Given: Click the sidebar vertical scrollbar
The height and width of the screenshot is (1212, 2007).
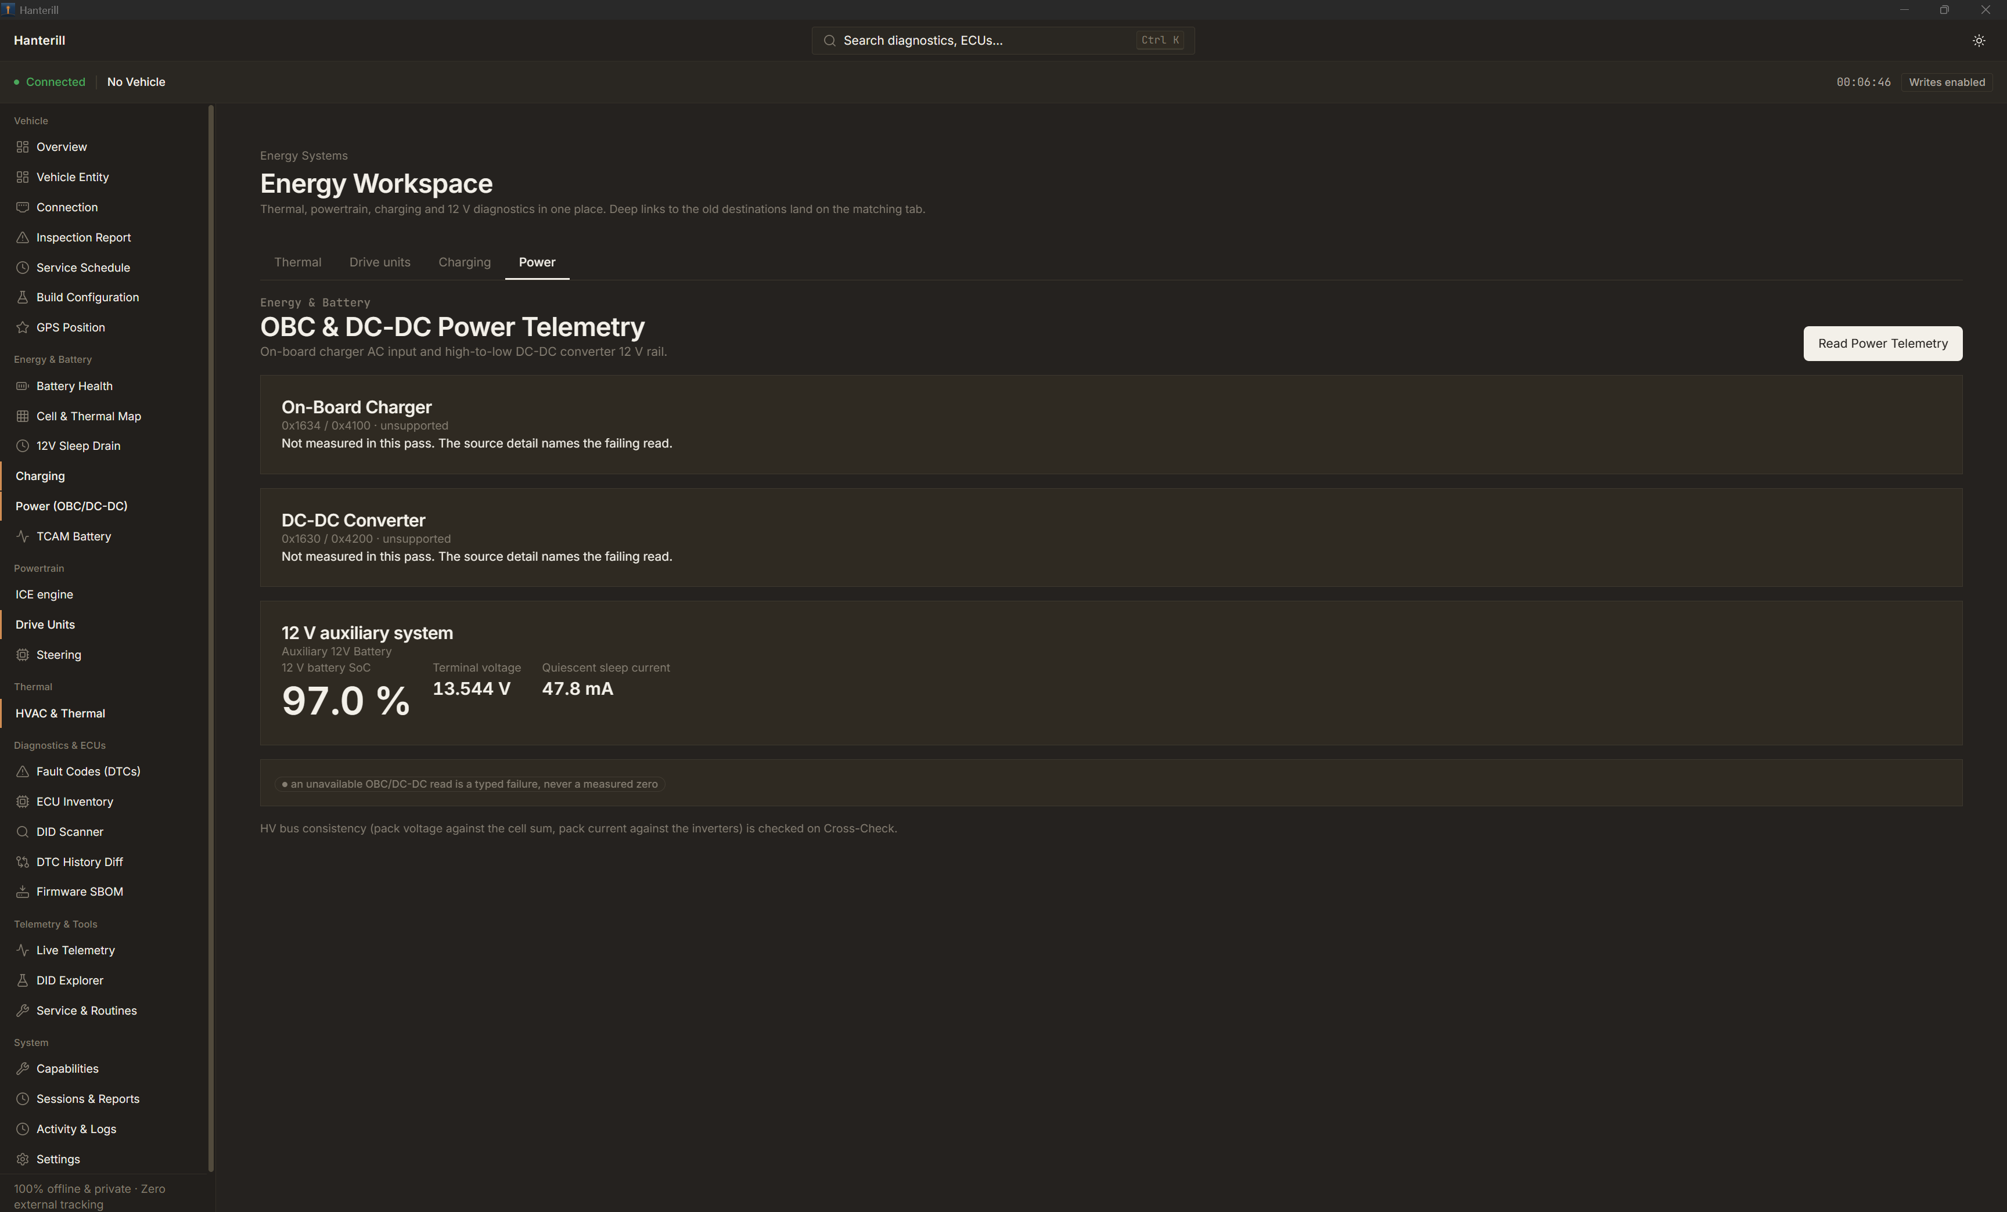Looking at the screenshot, I should (x=211, y=638).
